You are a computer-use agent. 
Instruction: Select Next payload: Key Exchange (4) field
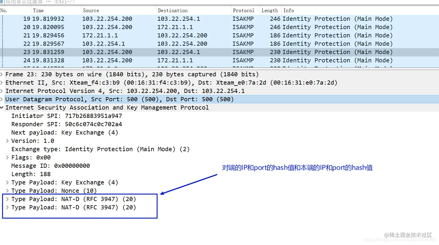65,132
